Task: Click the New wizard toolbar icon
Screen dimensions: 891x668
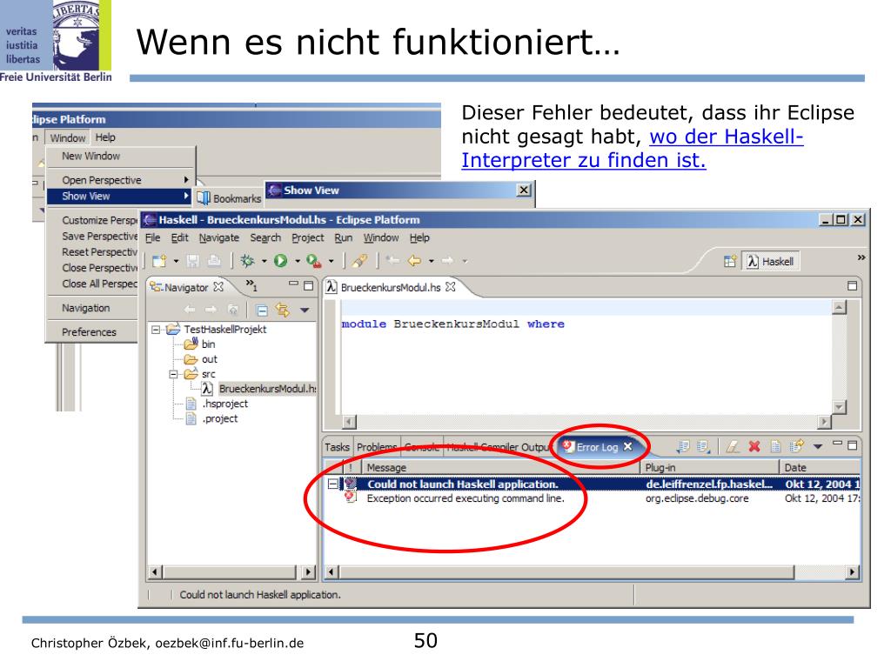Action: 159,261
